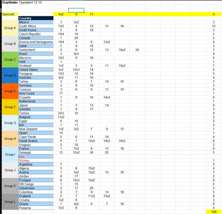
Task: Select the Group B merged cell
Action: pos(10,44)
